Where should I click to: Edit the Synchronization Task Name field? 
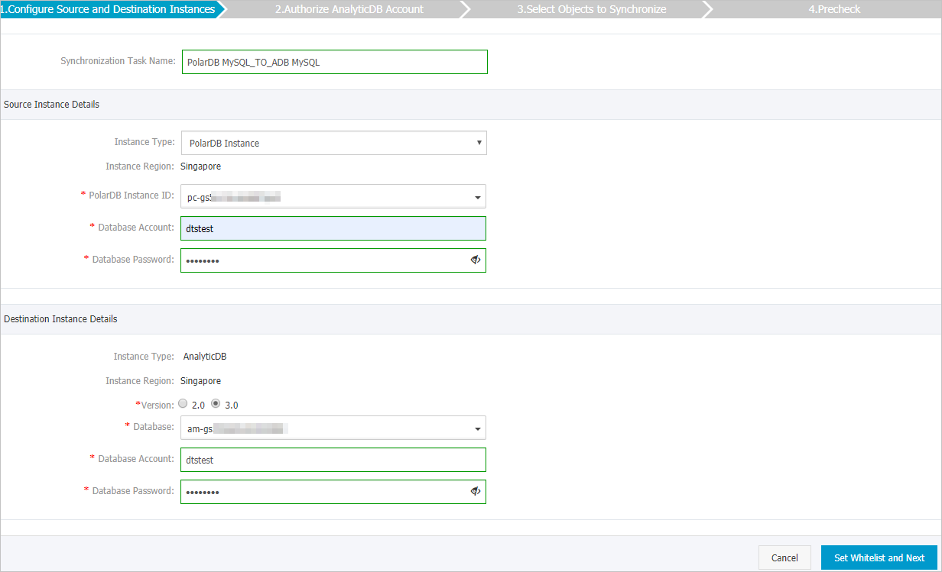coord(334,61)
